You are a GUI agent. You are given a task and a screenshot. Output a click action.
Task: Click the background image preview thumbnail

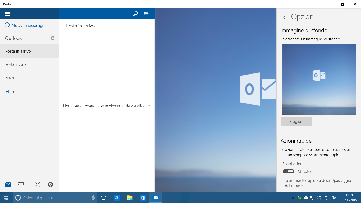coord(319,79)
